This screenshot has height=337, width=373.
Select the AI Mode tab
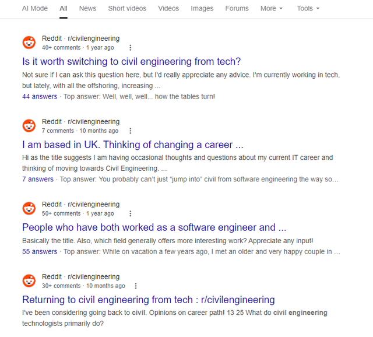coord(35,9)
